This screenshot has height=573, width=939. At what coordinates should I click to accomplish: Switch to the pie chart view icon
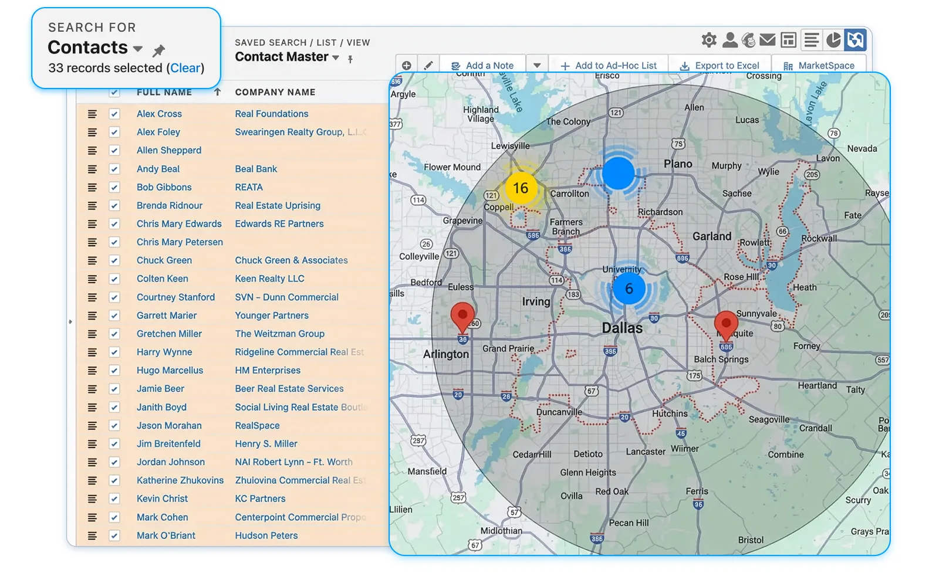[x=833, y=40]
